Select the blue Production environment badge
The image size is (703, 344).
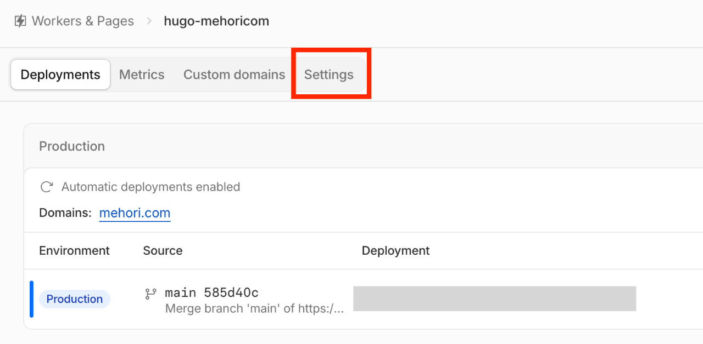tap(75, 299)
